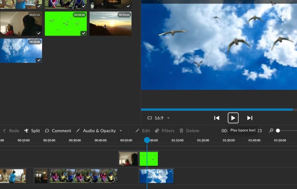This screenshot has height=189, width=297.
Task: Click the 01:10:00 ruler mark
Action: (178, 140)
